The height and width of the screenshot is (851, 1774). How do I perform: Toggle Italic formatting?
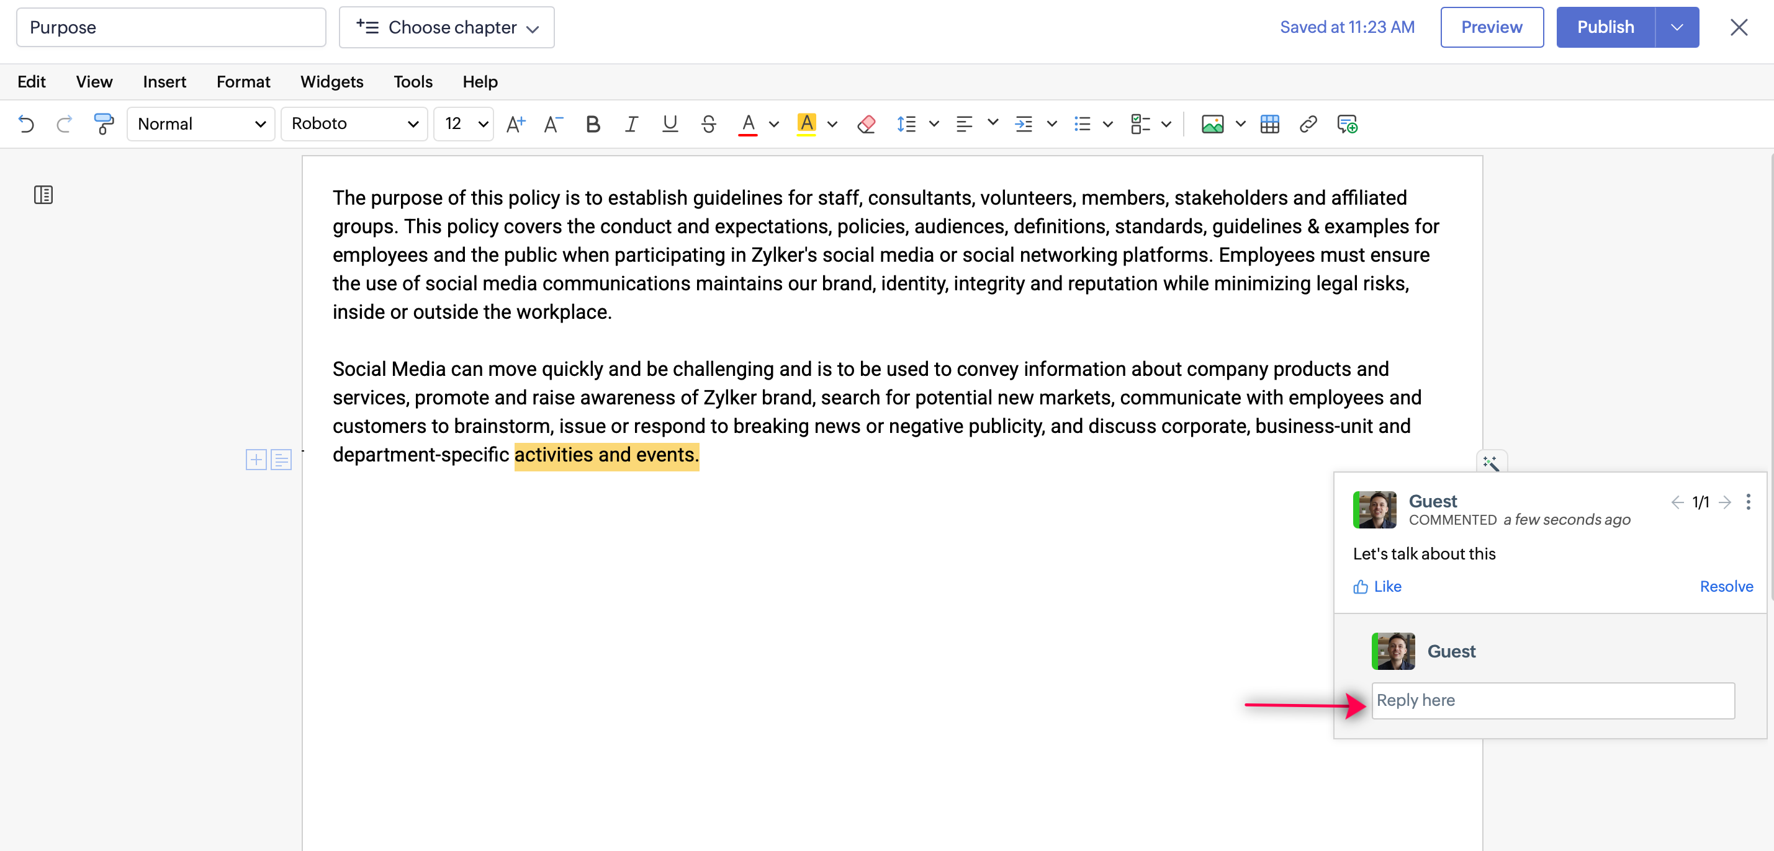631,124
